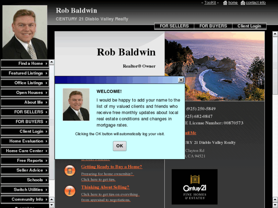Open Client Login in the sidebar menu
Screen dimensions: 278x208
click(25, 132)
